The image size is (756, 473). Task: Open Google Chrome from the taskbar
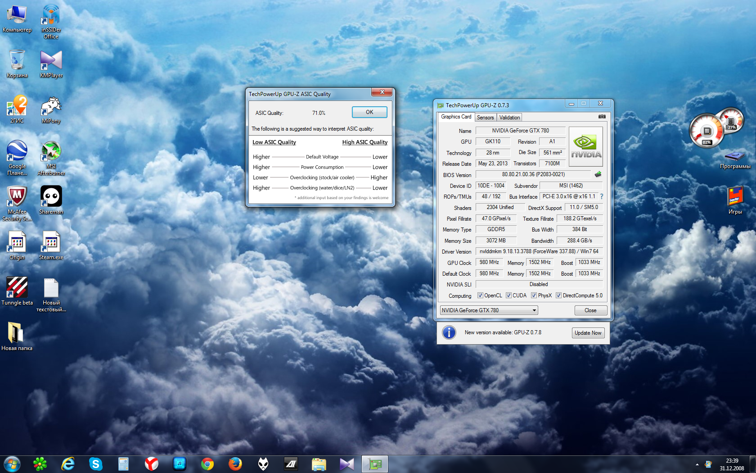(x=207, y=464)
